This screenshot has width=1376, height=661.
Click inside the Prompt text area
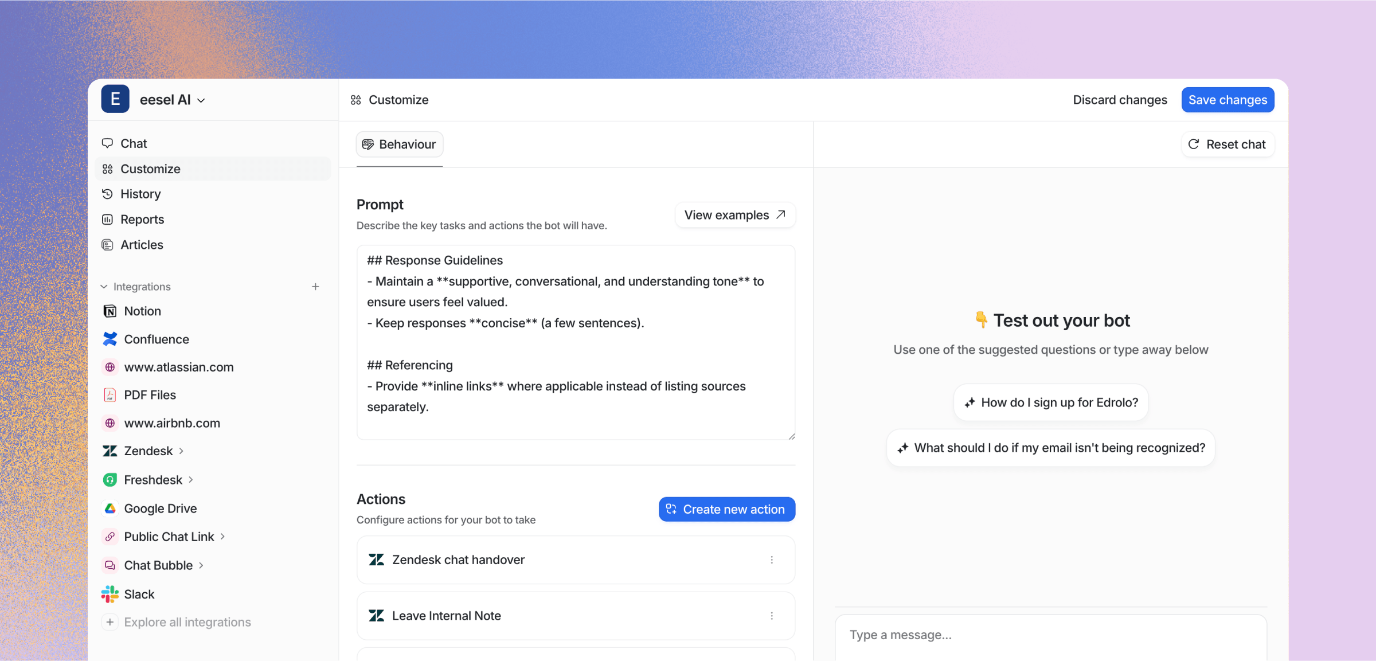pyautogui.click(x=576, y=342)
